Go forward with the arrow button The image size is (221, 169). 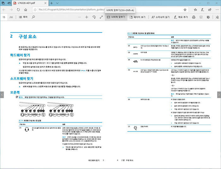(x=11, y=10)
